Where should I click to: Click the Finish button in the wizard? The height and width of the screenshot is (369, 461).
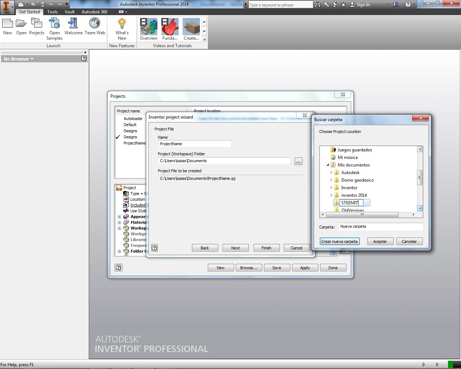coord(266,248)
